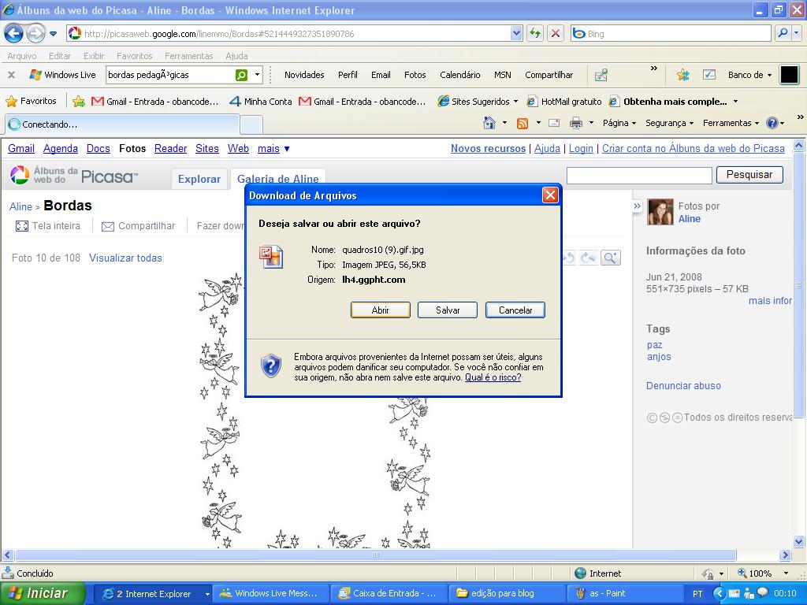Click Qual é o risco? link

(493, 377)
